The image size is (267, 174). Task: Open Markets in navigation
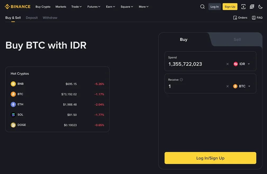click(x=61, y=7)
